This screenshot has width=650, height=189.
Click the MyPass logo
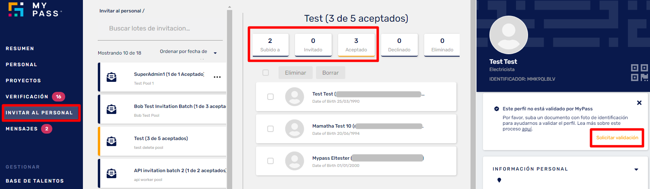pyautogui.click(x=35, y=10)
